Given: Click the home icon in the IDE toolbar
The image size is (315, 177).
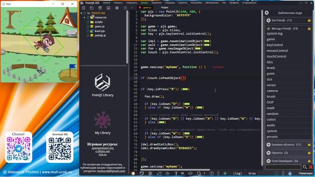Looking at the screenshot, I should (x=83, y=8).
